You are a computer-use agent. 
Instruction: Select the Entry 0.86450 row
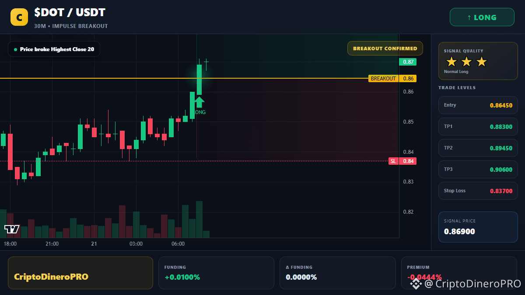click(x=478, y=105)
